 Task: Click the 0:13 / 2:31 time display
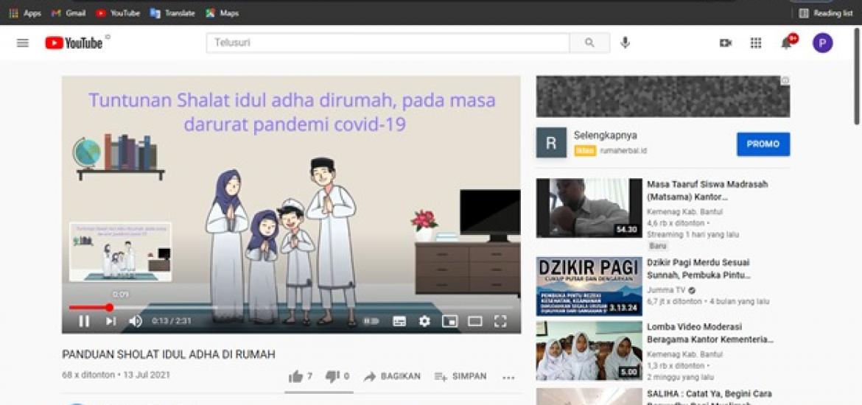(x=172, y=321)
